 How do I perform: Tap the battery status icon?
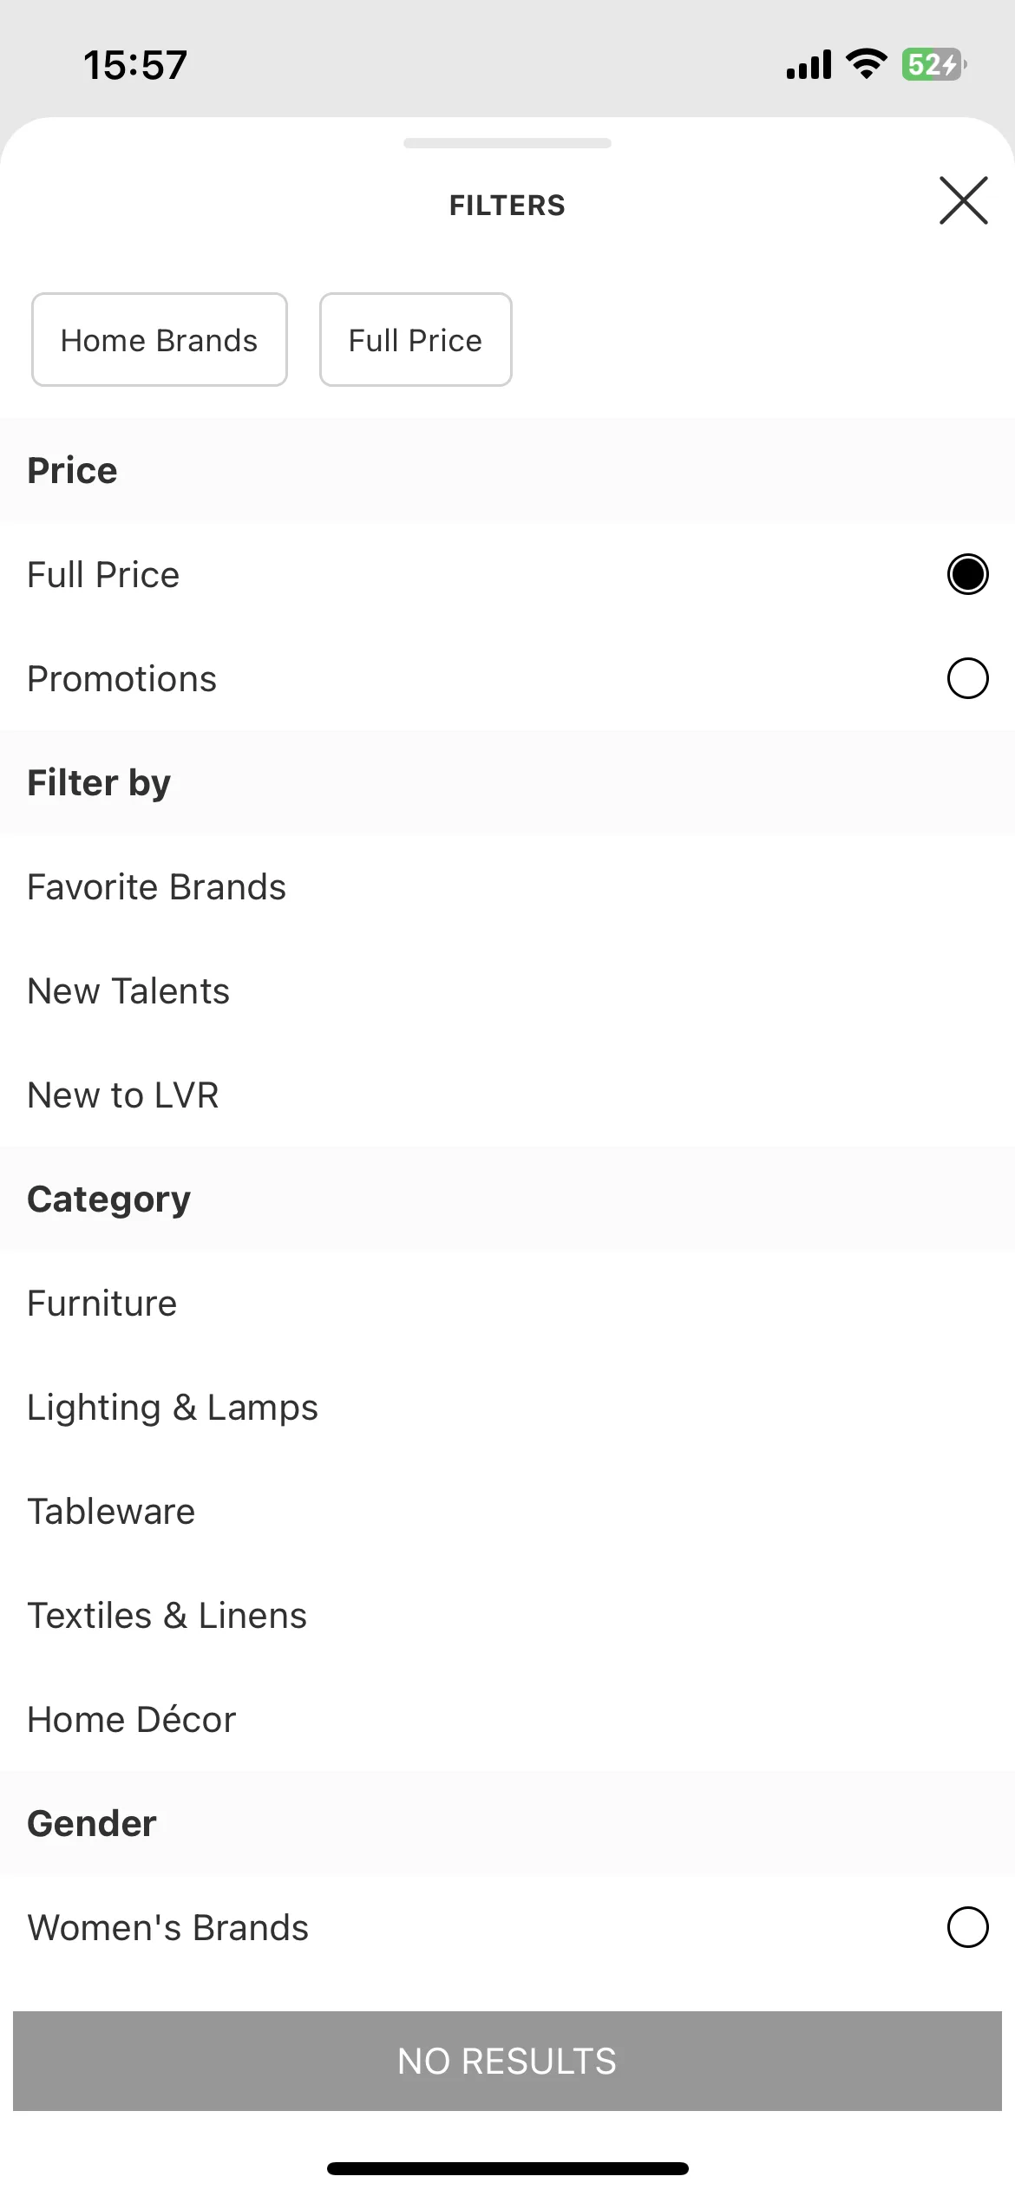pyautogui.click(x=934, y=64)
